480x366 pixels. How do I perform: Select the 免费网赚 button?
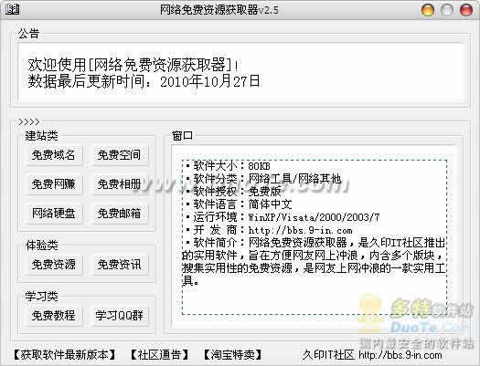click(54, 184)
